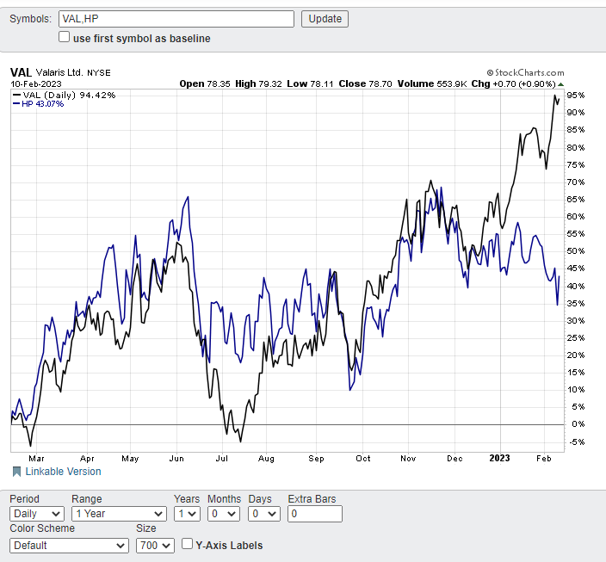Open the Period dropdown set to Daily
This screenshot has height=562, width=606.
click(x=37, y=514)
